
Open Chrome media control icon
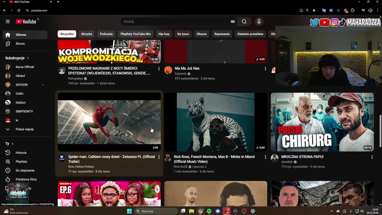coord(363,10)
